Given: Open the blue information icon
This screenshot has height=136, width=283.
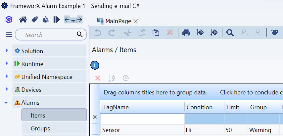Looking at the screenshot, I should coord(95,65).
